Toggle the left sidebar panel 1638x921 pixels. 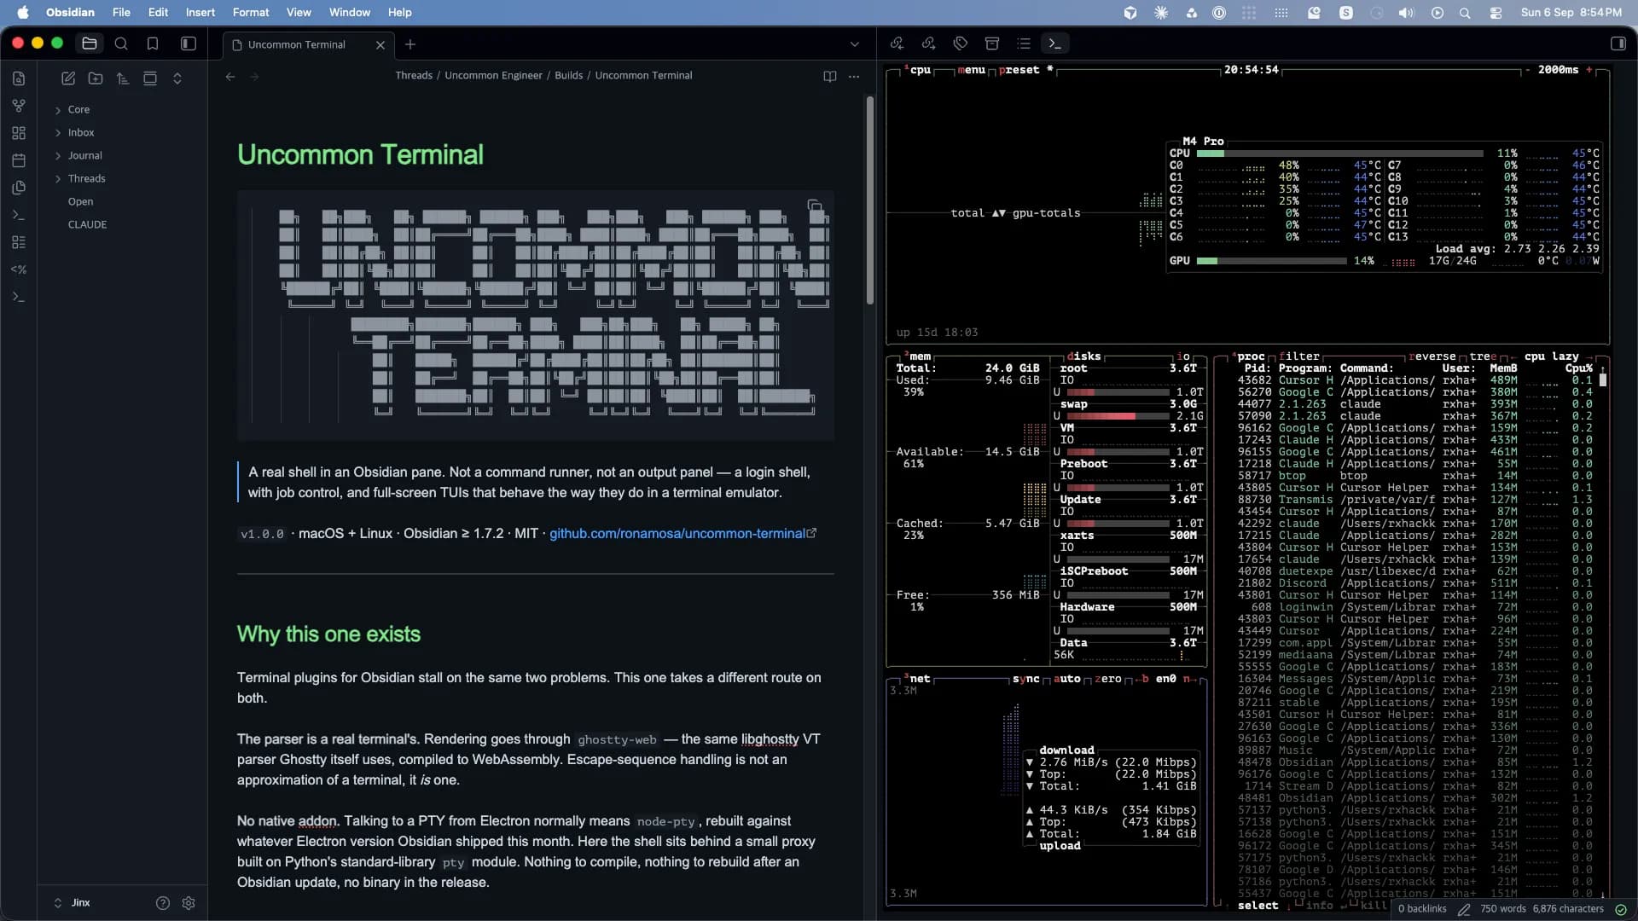pyautogui.click(x=189, y=43)
